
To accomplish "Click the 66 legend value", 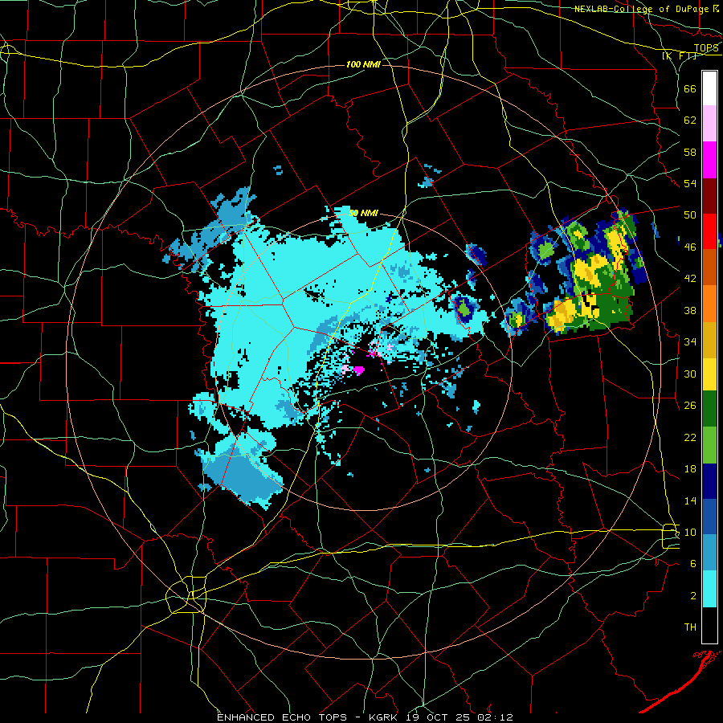I will 690,88.
